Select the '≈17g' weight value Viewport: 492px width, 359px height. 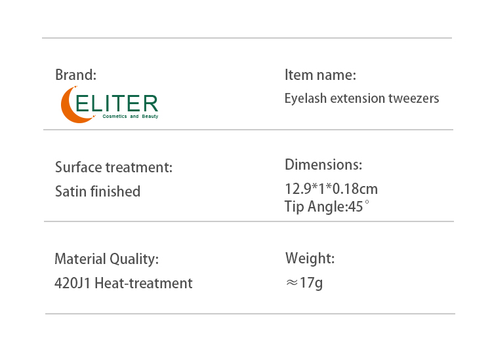tap(304, 283)
